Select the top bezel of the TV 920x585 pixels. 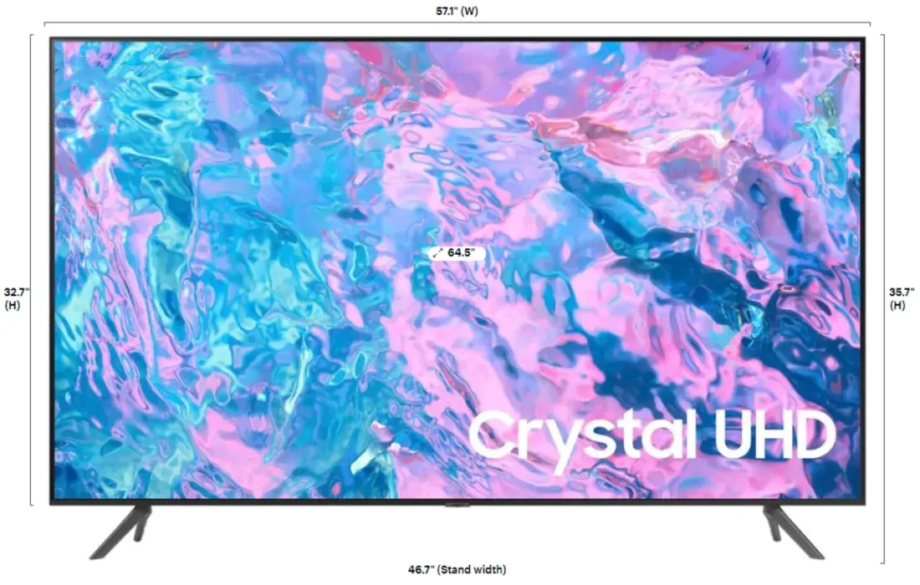tap(456, 37)
